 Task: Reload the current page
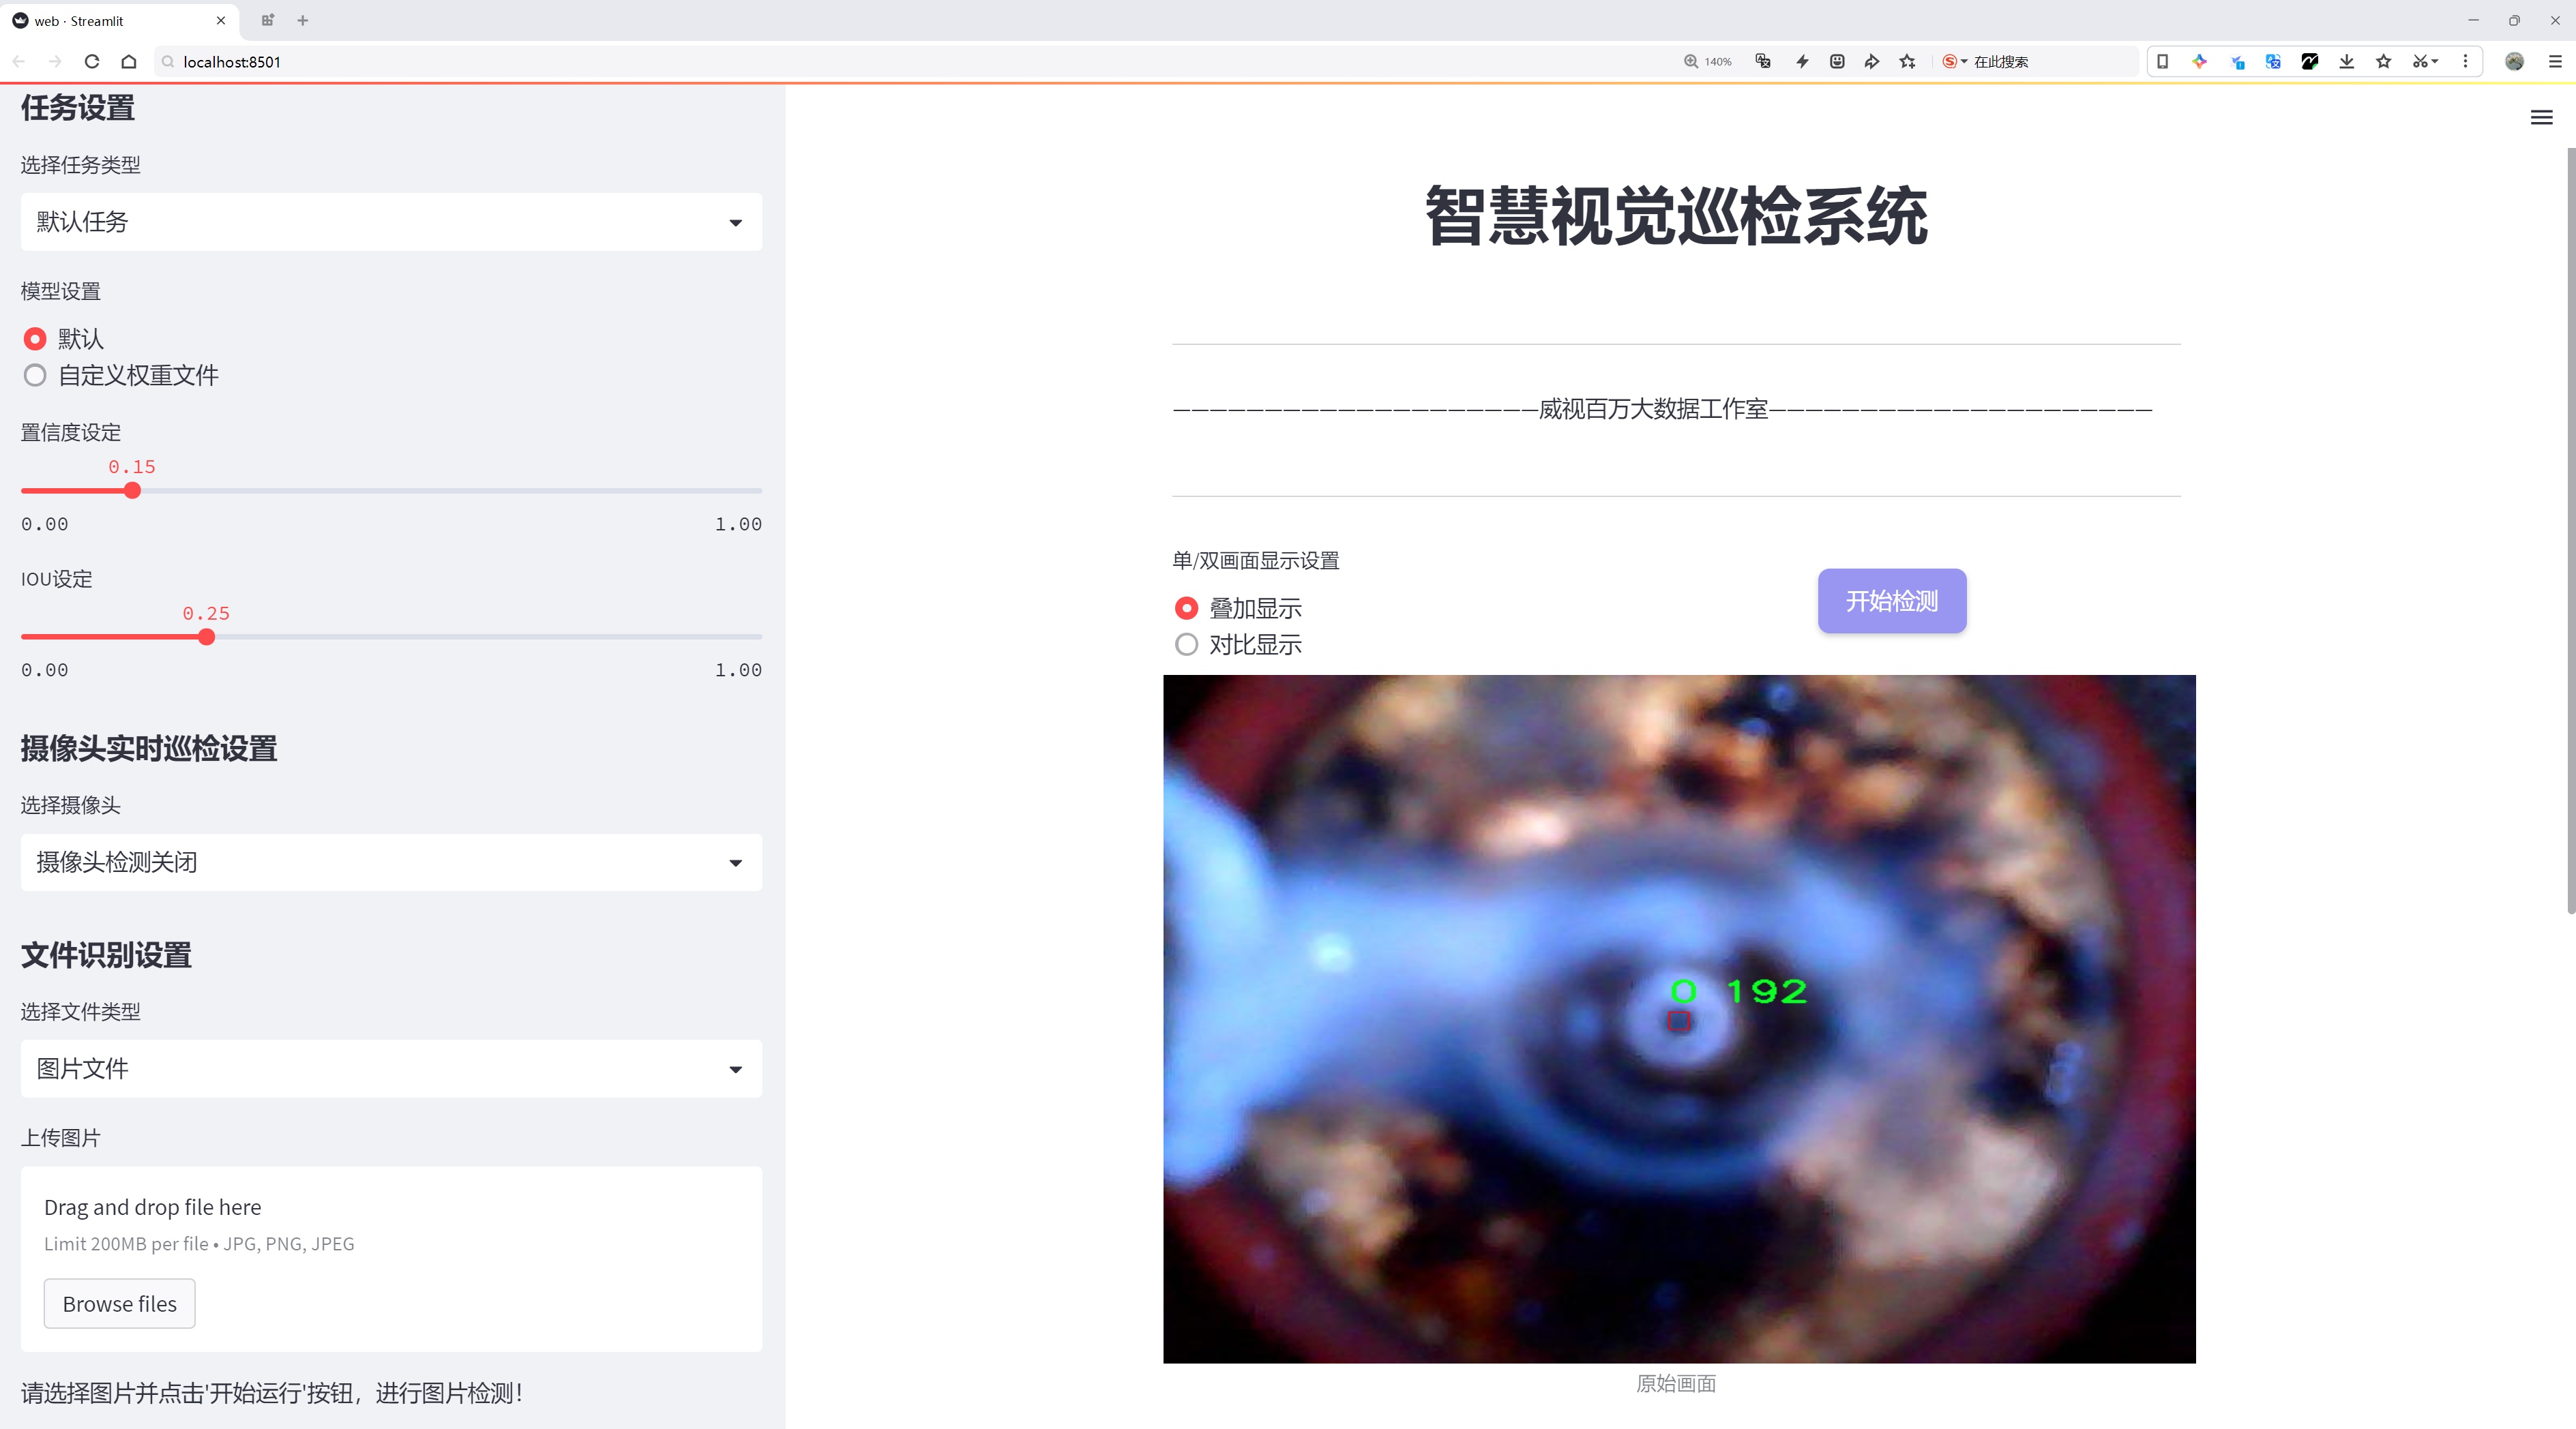pos(92,61)
